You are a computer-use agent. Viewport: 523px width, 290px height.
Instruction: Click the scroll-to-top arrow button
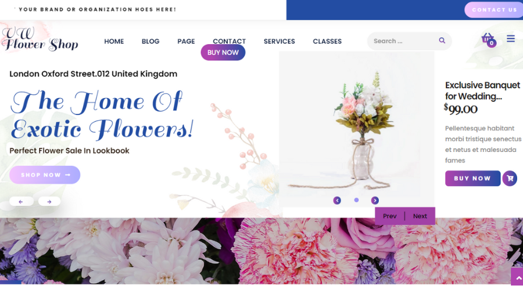click(517, 277)
